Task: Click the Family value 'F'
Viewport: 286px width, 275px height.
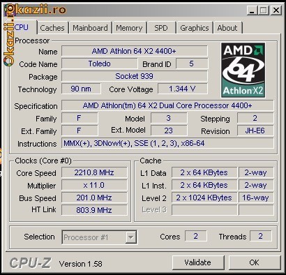Action: point(80,118)
